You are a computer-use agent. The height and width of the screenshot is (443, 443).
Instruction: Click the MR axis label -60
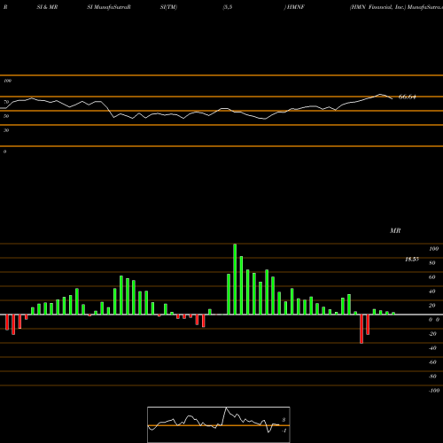click(x=432, y=362)
